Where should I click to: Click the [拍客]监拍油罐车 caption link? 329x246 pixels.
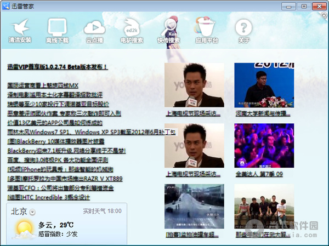(192, 234)
